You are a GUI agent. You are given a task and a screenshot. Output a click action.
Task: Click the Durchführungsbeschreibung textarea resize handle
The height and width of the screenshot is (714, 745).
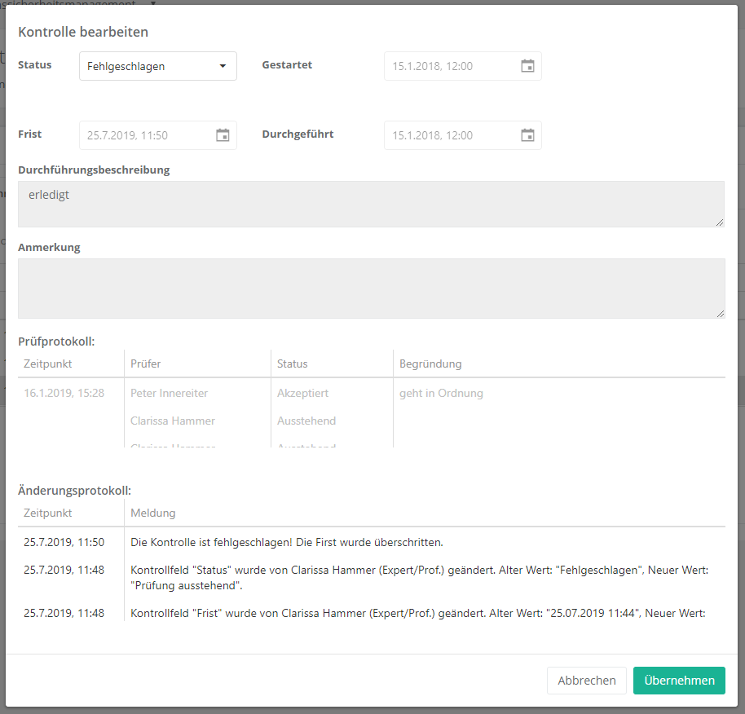[x=720, y=222]
